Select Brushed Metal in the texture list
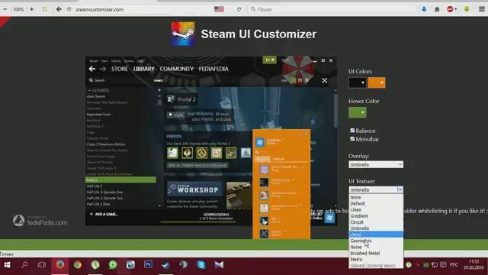 (x=376, y=253)
